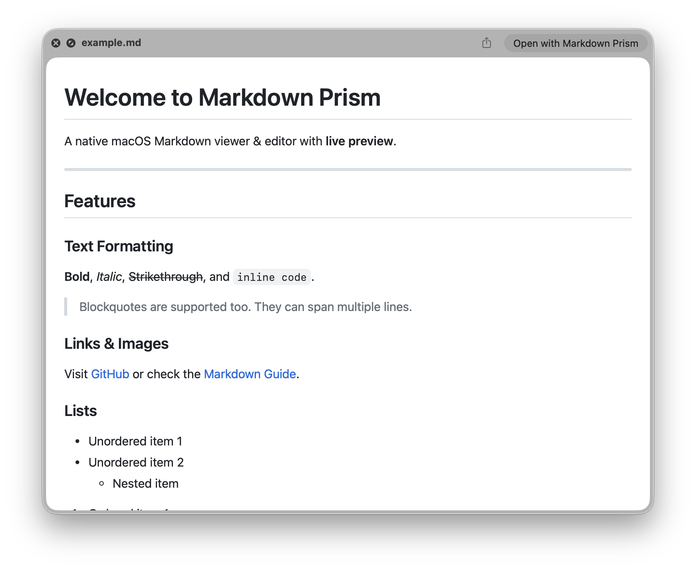Click the Open with Markdown Prism button
The image size is (696, 570).
(x=574, y=43)
